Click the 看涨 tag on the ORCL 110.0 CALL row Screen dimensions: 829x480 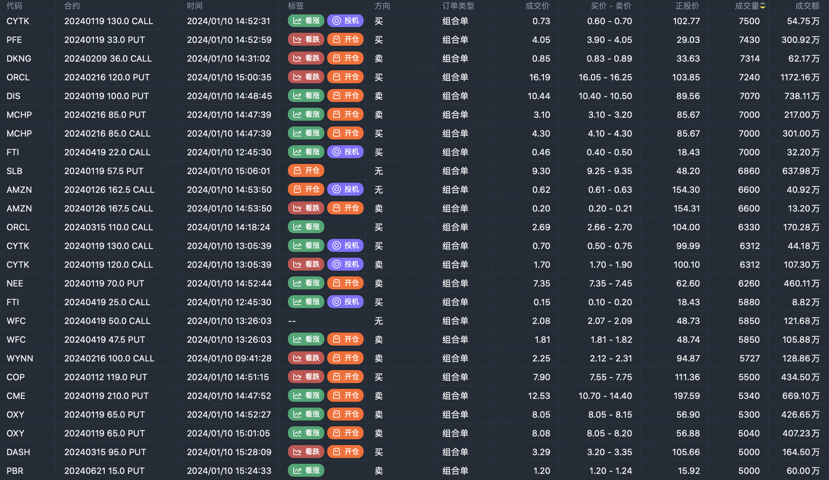(x=306, y=227)
